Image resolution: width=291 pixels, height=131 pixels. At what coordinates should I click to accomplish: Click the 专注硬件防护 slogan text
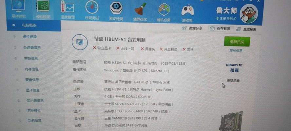pyautogui.click(x=226, y=18)
